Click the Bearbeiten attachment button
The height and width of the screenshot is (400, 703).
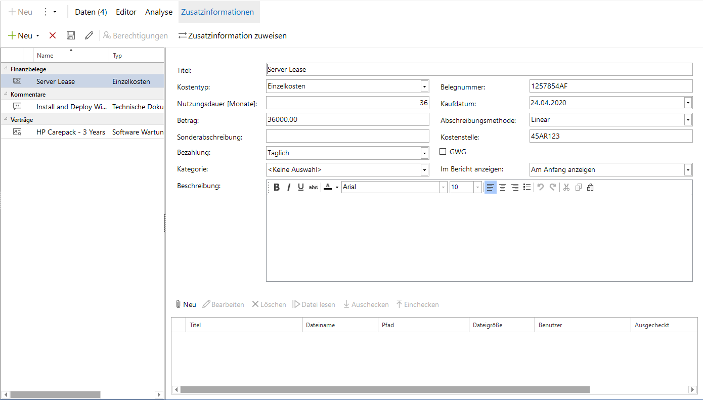coord(224,304)
